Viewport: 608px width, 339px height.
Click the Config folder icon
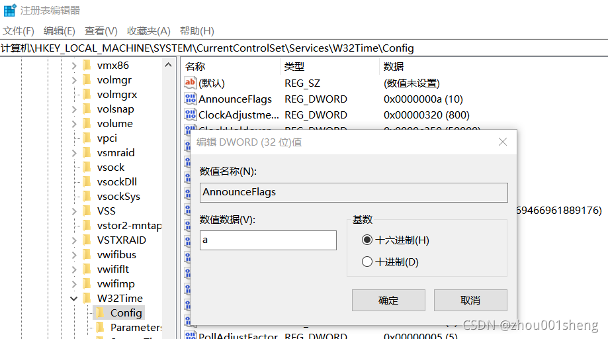101,313
